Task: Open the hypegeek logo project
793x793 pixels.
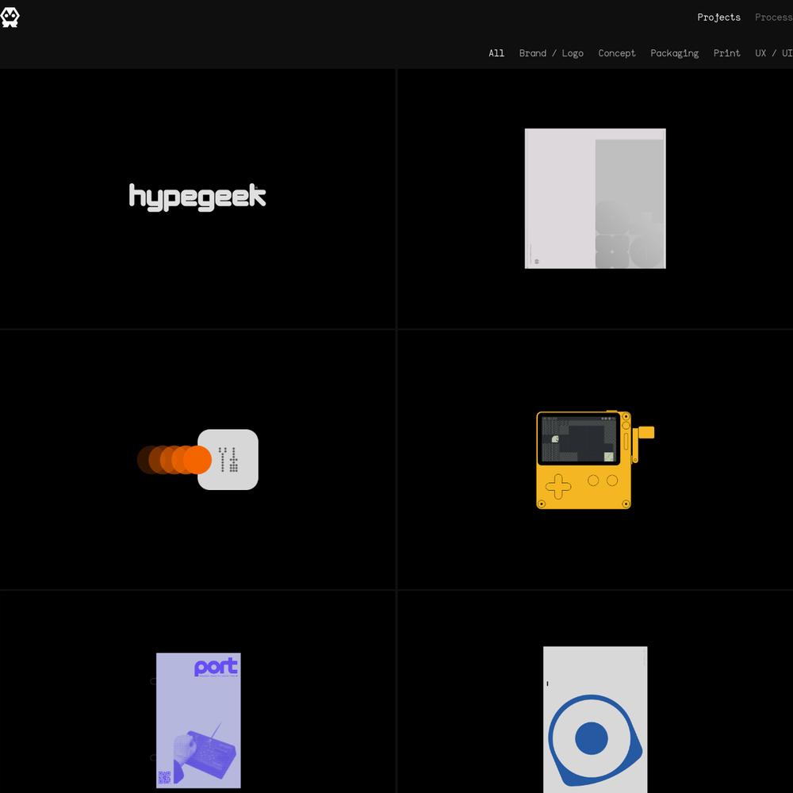Action: click(x=197, y=197)
